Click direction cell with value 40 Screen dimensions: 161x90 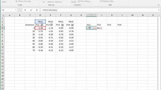point(30,41)
